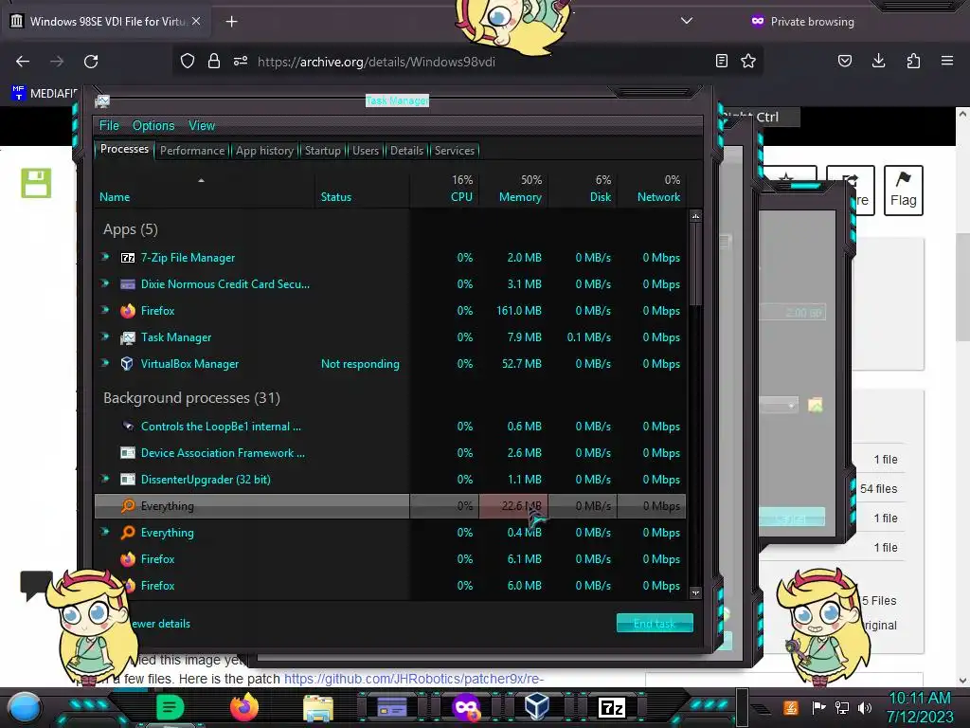Image resolution: width=970 pixels, height=728 pixels.
Task: Open the File menu
Action: click(x=109, y=126)
